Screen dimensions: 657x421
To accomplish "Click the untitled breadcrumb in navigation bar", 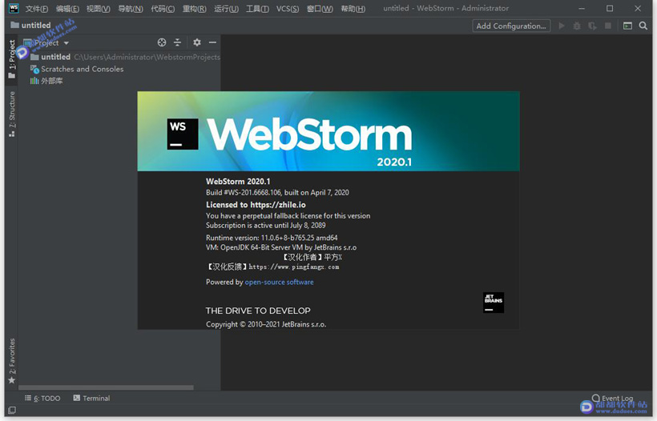I will pos(31,25).
